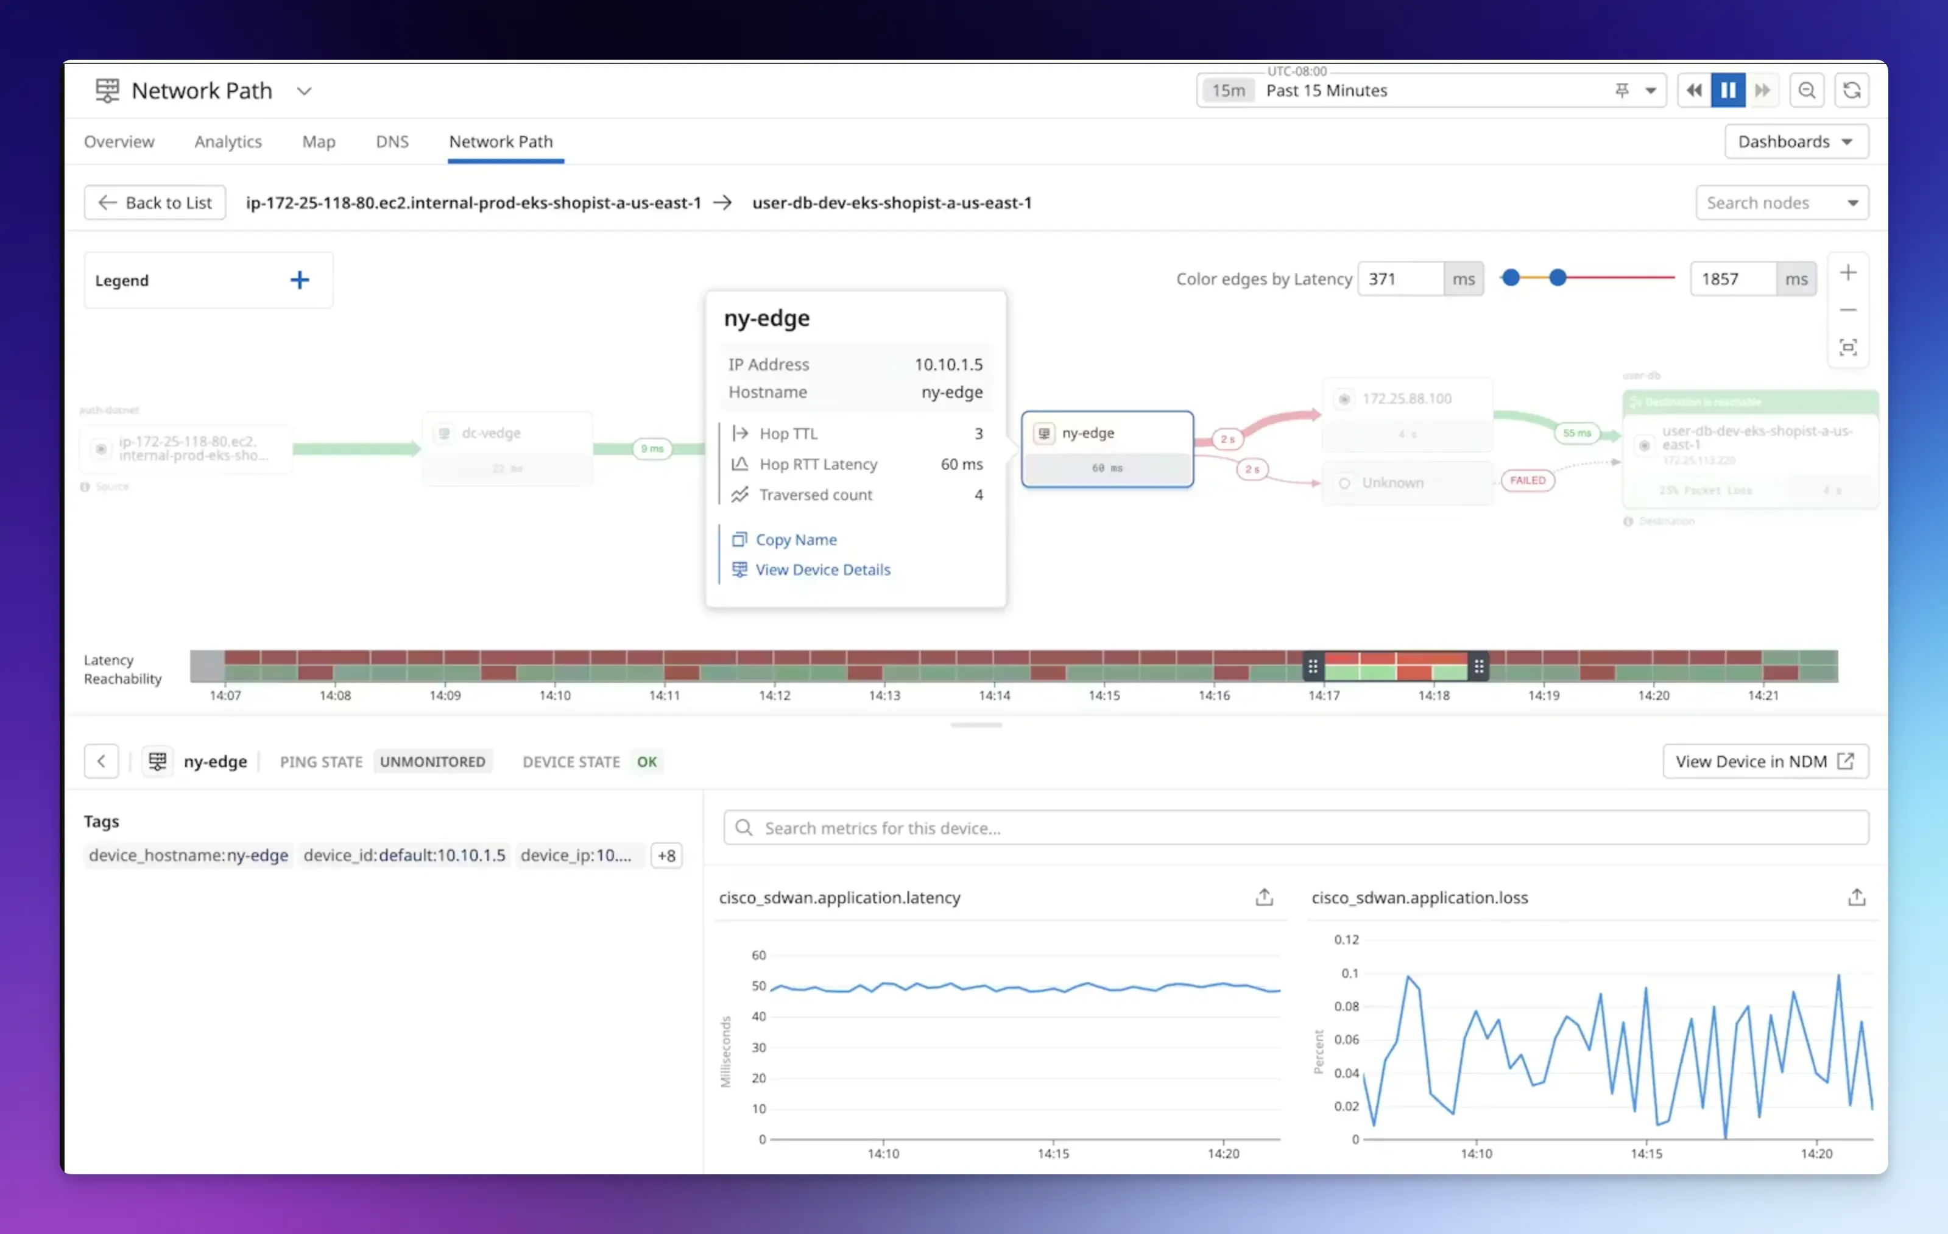
Task: Zoom out using the magnifier icon
Action: (1807, 91)
